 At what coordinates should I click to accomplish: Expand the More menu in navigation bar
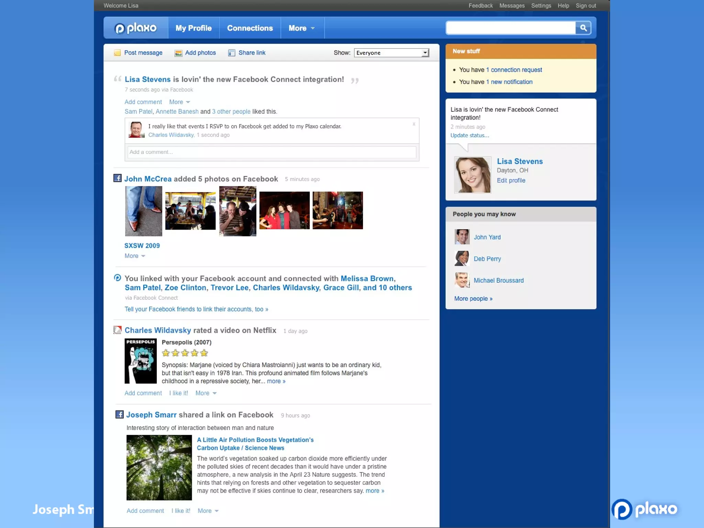pos(301,28)
